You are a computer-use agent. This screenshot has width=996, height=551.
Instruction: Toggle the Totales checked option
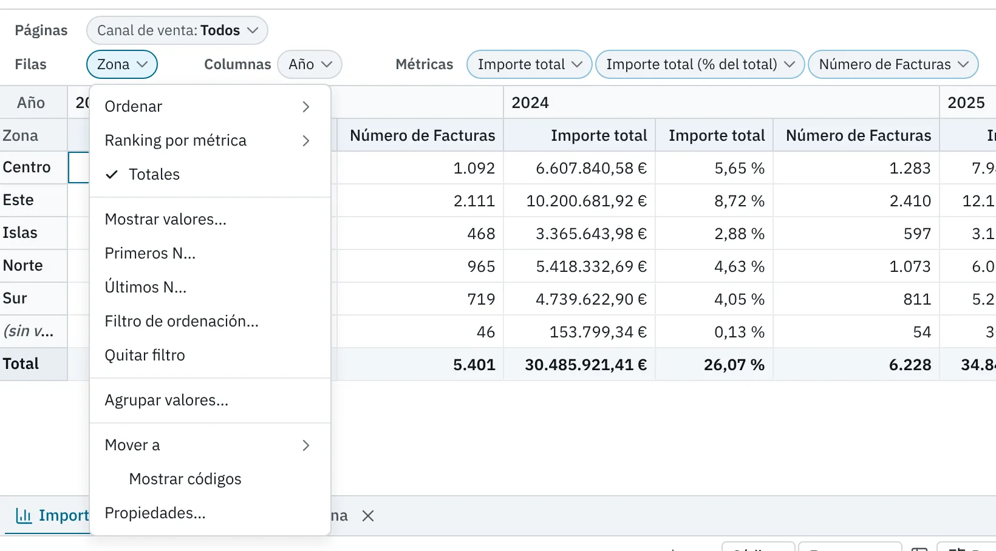coord(210,175)
